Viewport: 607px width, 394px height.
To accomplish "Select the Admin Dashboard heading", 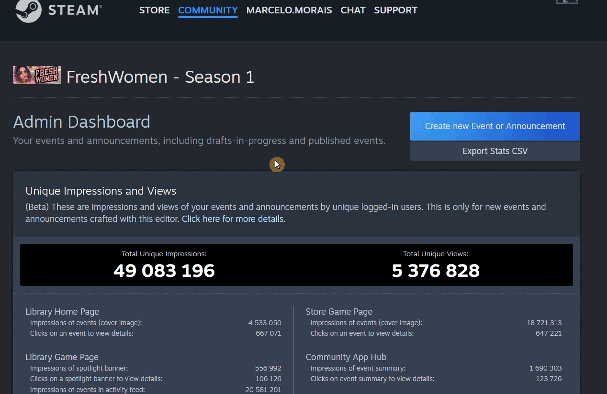I will coord(82,122).
